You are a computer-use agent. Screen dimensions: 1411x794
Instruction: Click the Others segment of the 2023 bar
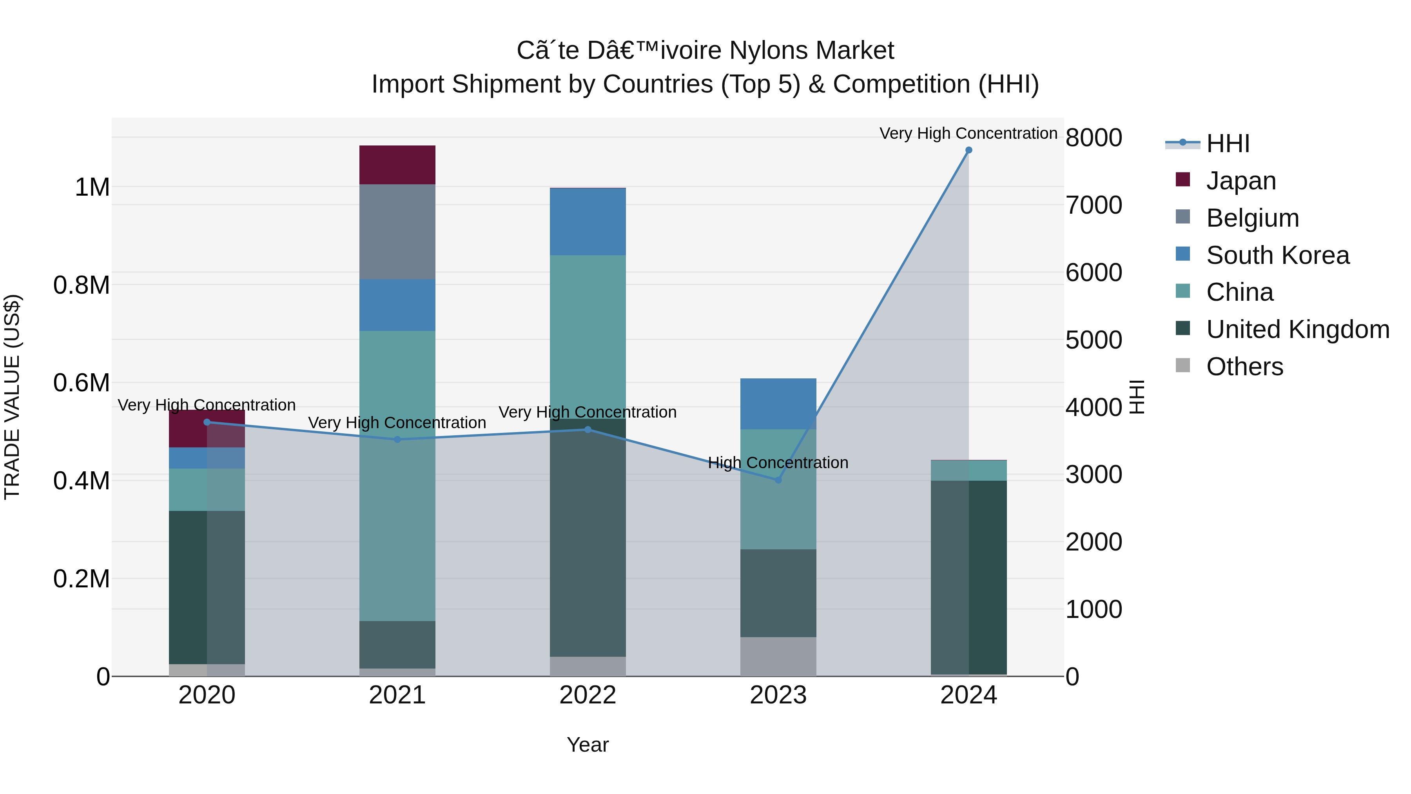778,656
